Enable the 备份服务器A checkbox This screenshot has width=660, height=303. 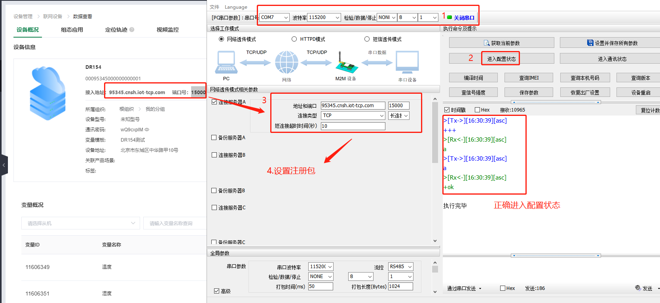point(214,138)
